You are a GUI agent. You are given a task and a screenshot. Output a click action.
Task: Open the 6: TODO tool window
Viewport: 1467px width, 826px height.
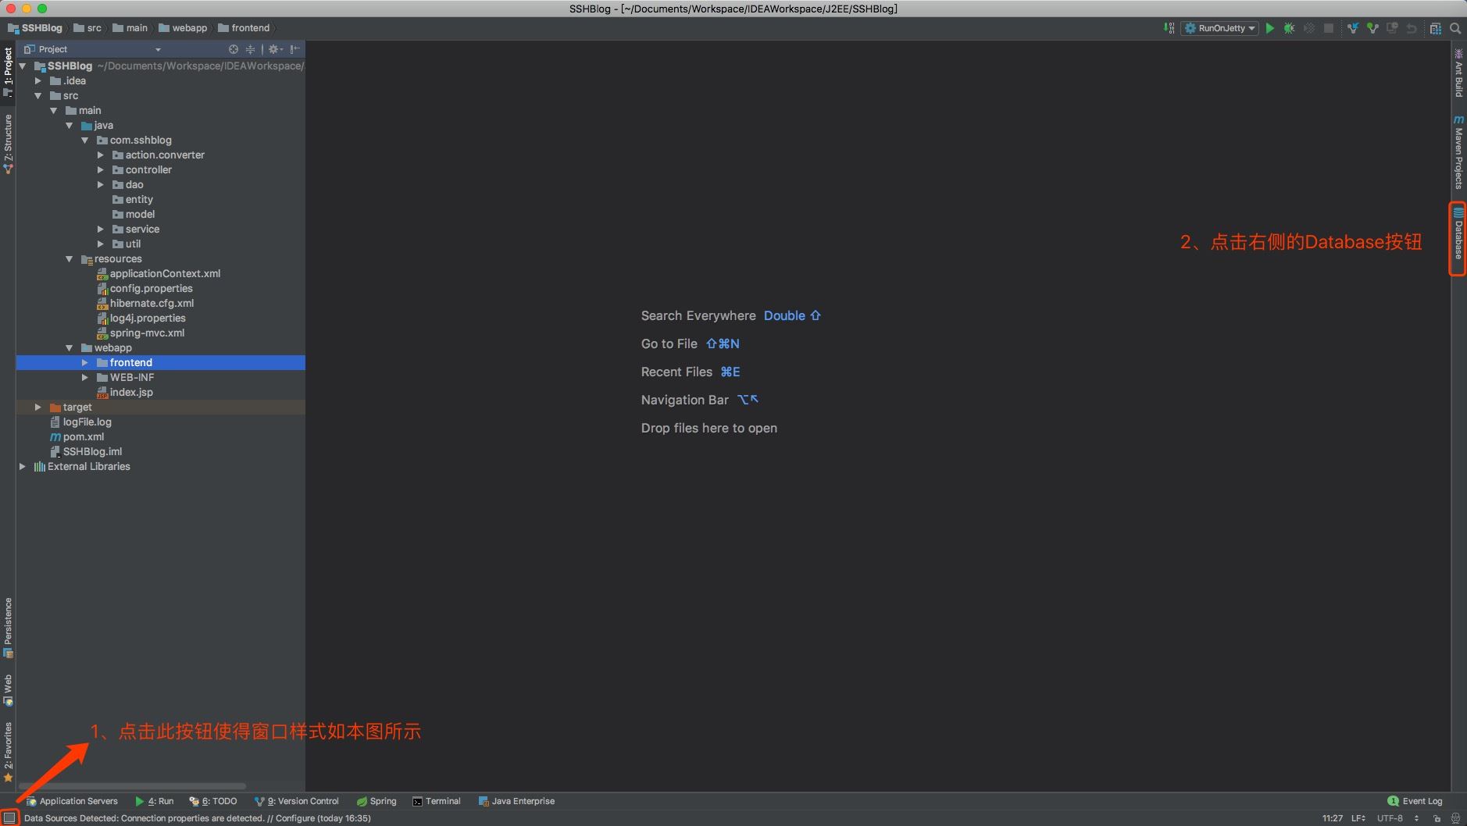point(213,801)
